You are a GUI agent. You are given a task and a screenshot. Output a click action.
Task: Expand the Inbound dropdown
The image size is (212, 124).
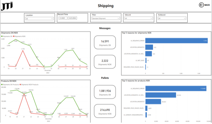(x=139, y=18)
